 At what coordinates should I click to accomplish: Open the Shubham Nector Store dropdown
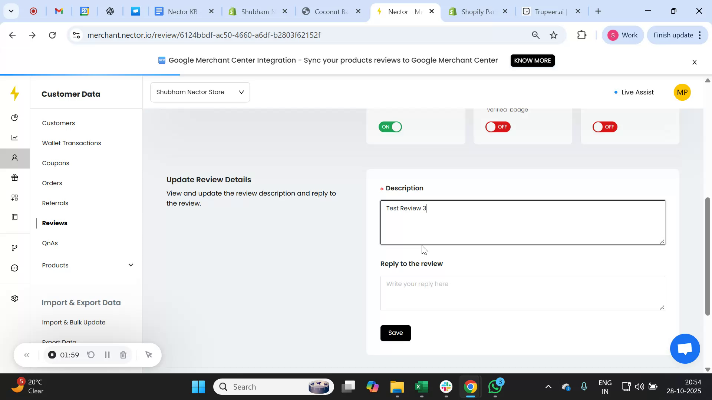[x=200, y=92]
